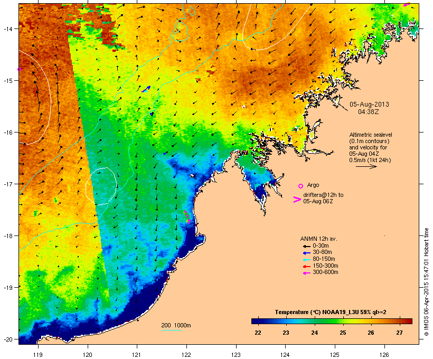Screen dimensions: 433x359
Task: Click the latitude axis label '-17'
Action: (x=7, y=184)
